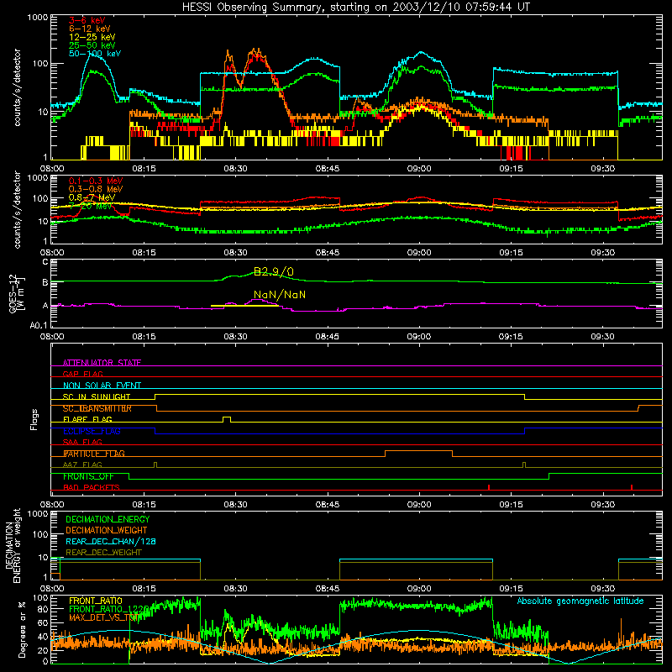Click the NaN/NaN annotation
The height and width of the screenshot is (672, 672).
280,295
